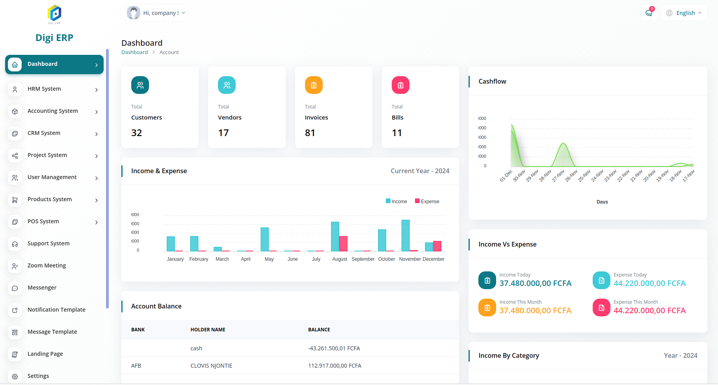Click the Dashboard breadcrumb link

click(x=134, y=52)
